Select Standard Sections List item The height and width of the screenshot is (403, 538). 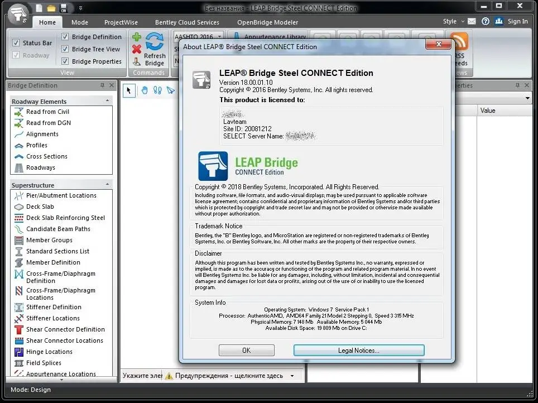pos(57,251)
